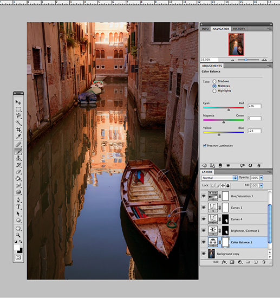280x298 pixels.
Task: Open the Adjustments panel options menu
Action: click(x=270, y=66)
